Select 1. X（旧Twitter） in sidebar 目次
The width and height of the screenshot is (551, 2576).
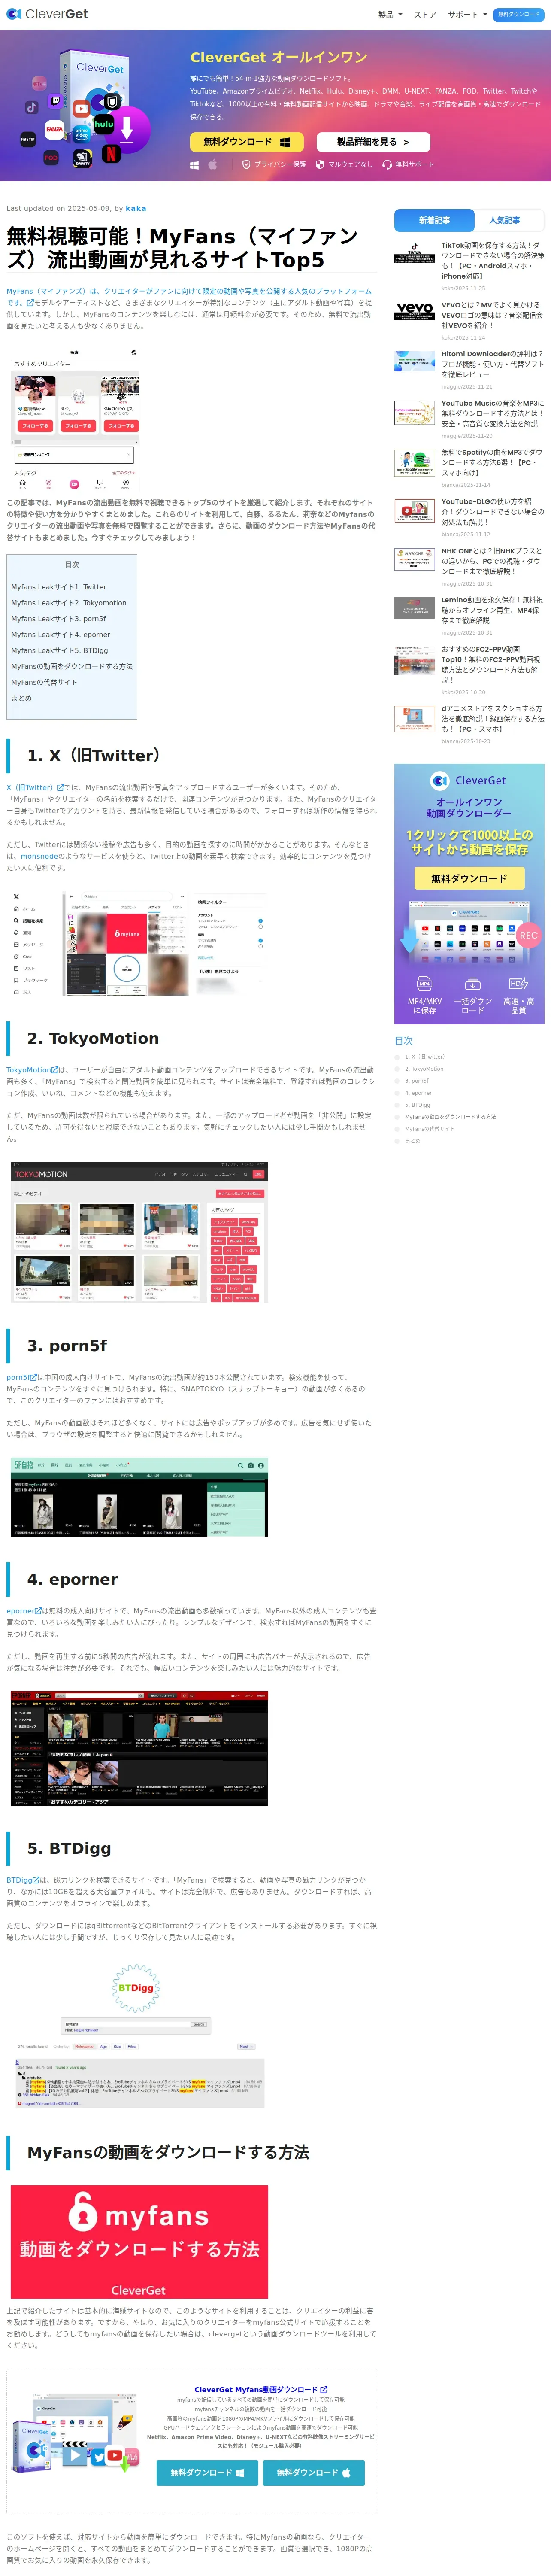point(425,1057)
